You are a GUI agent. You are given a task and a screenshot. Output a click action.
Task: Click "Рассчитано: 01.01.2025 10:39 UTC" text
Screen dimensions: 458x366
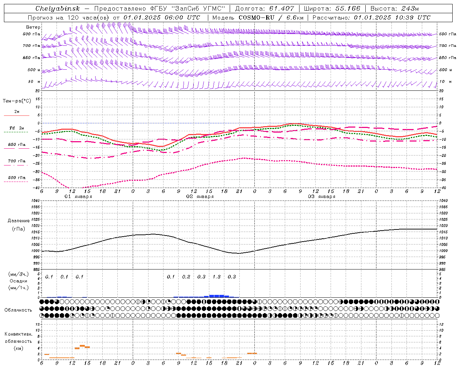click(x=371, y=18)
